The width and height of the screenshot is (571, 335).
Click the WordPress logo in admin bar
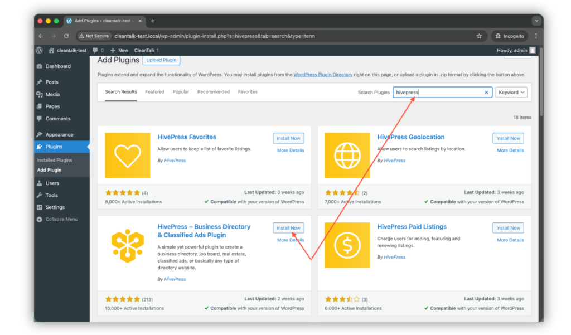coord(39,50)
